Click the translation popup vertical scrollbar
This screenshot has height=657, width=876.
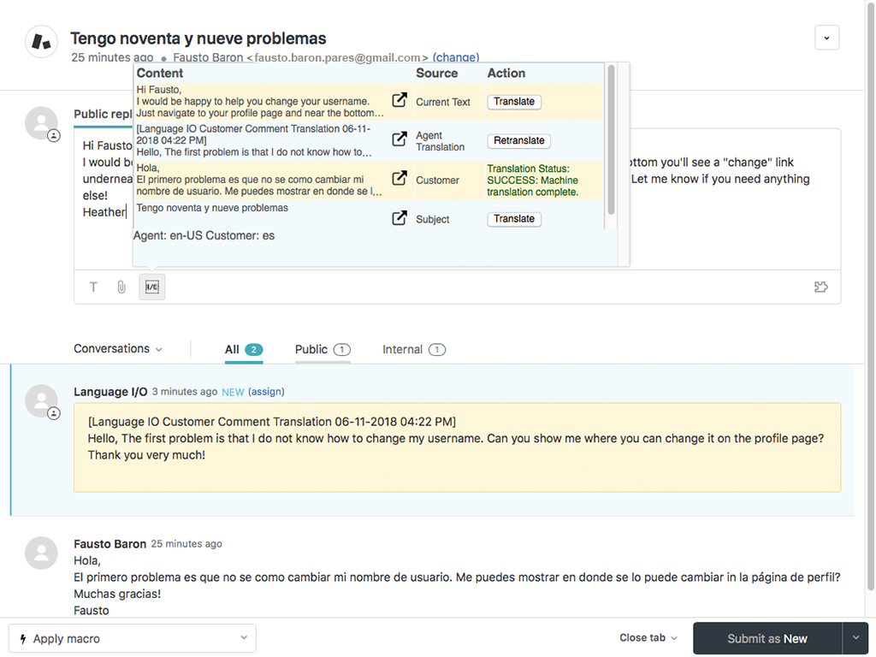[611, 141]
